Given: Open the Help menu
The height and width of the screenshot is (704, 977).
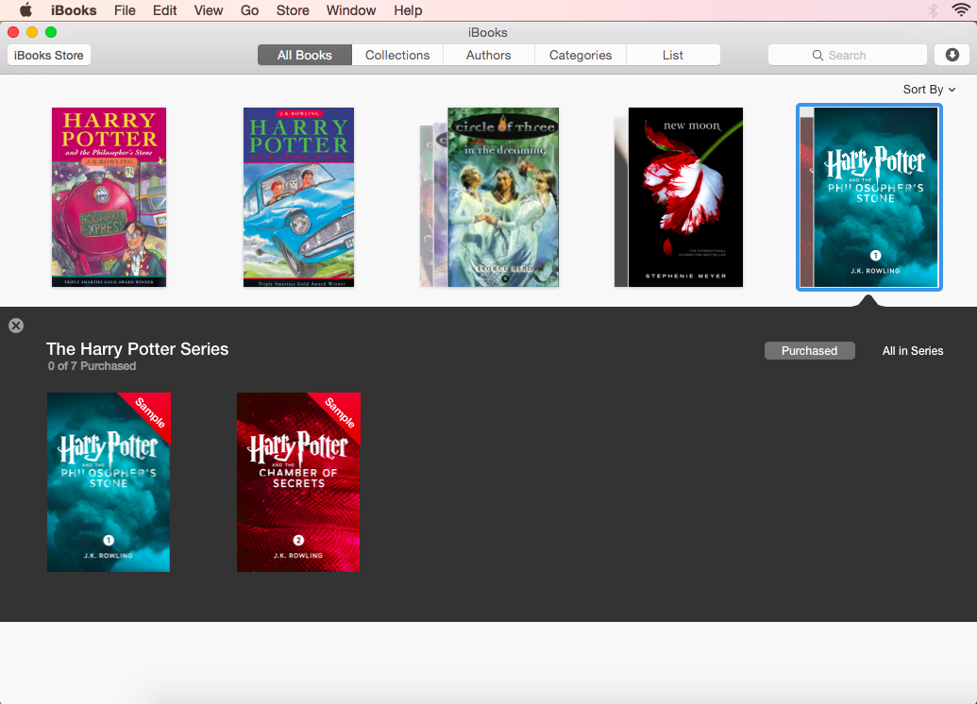Looking at the screenshot, I should 408,10.
